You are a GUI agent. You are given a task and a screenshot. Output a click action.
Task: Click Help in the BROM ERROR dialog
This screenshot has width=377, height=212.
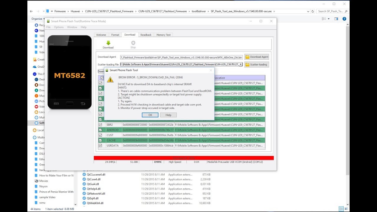pyautogui.click(x=168, y=115)
